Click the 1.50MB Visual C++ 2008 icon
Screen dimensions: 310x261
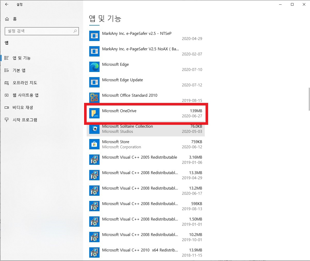click(94, 222)
